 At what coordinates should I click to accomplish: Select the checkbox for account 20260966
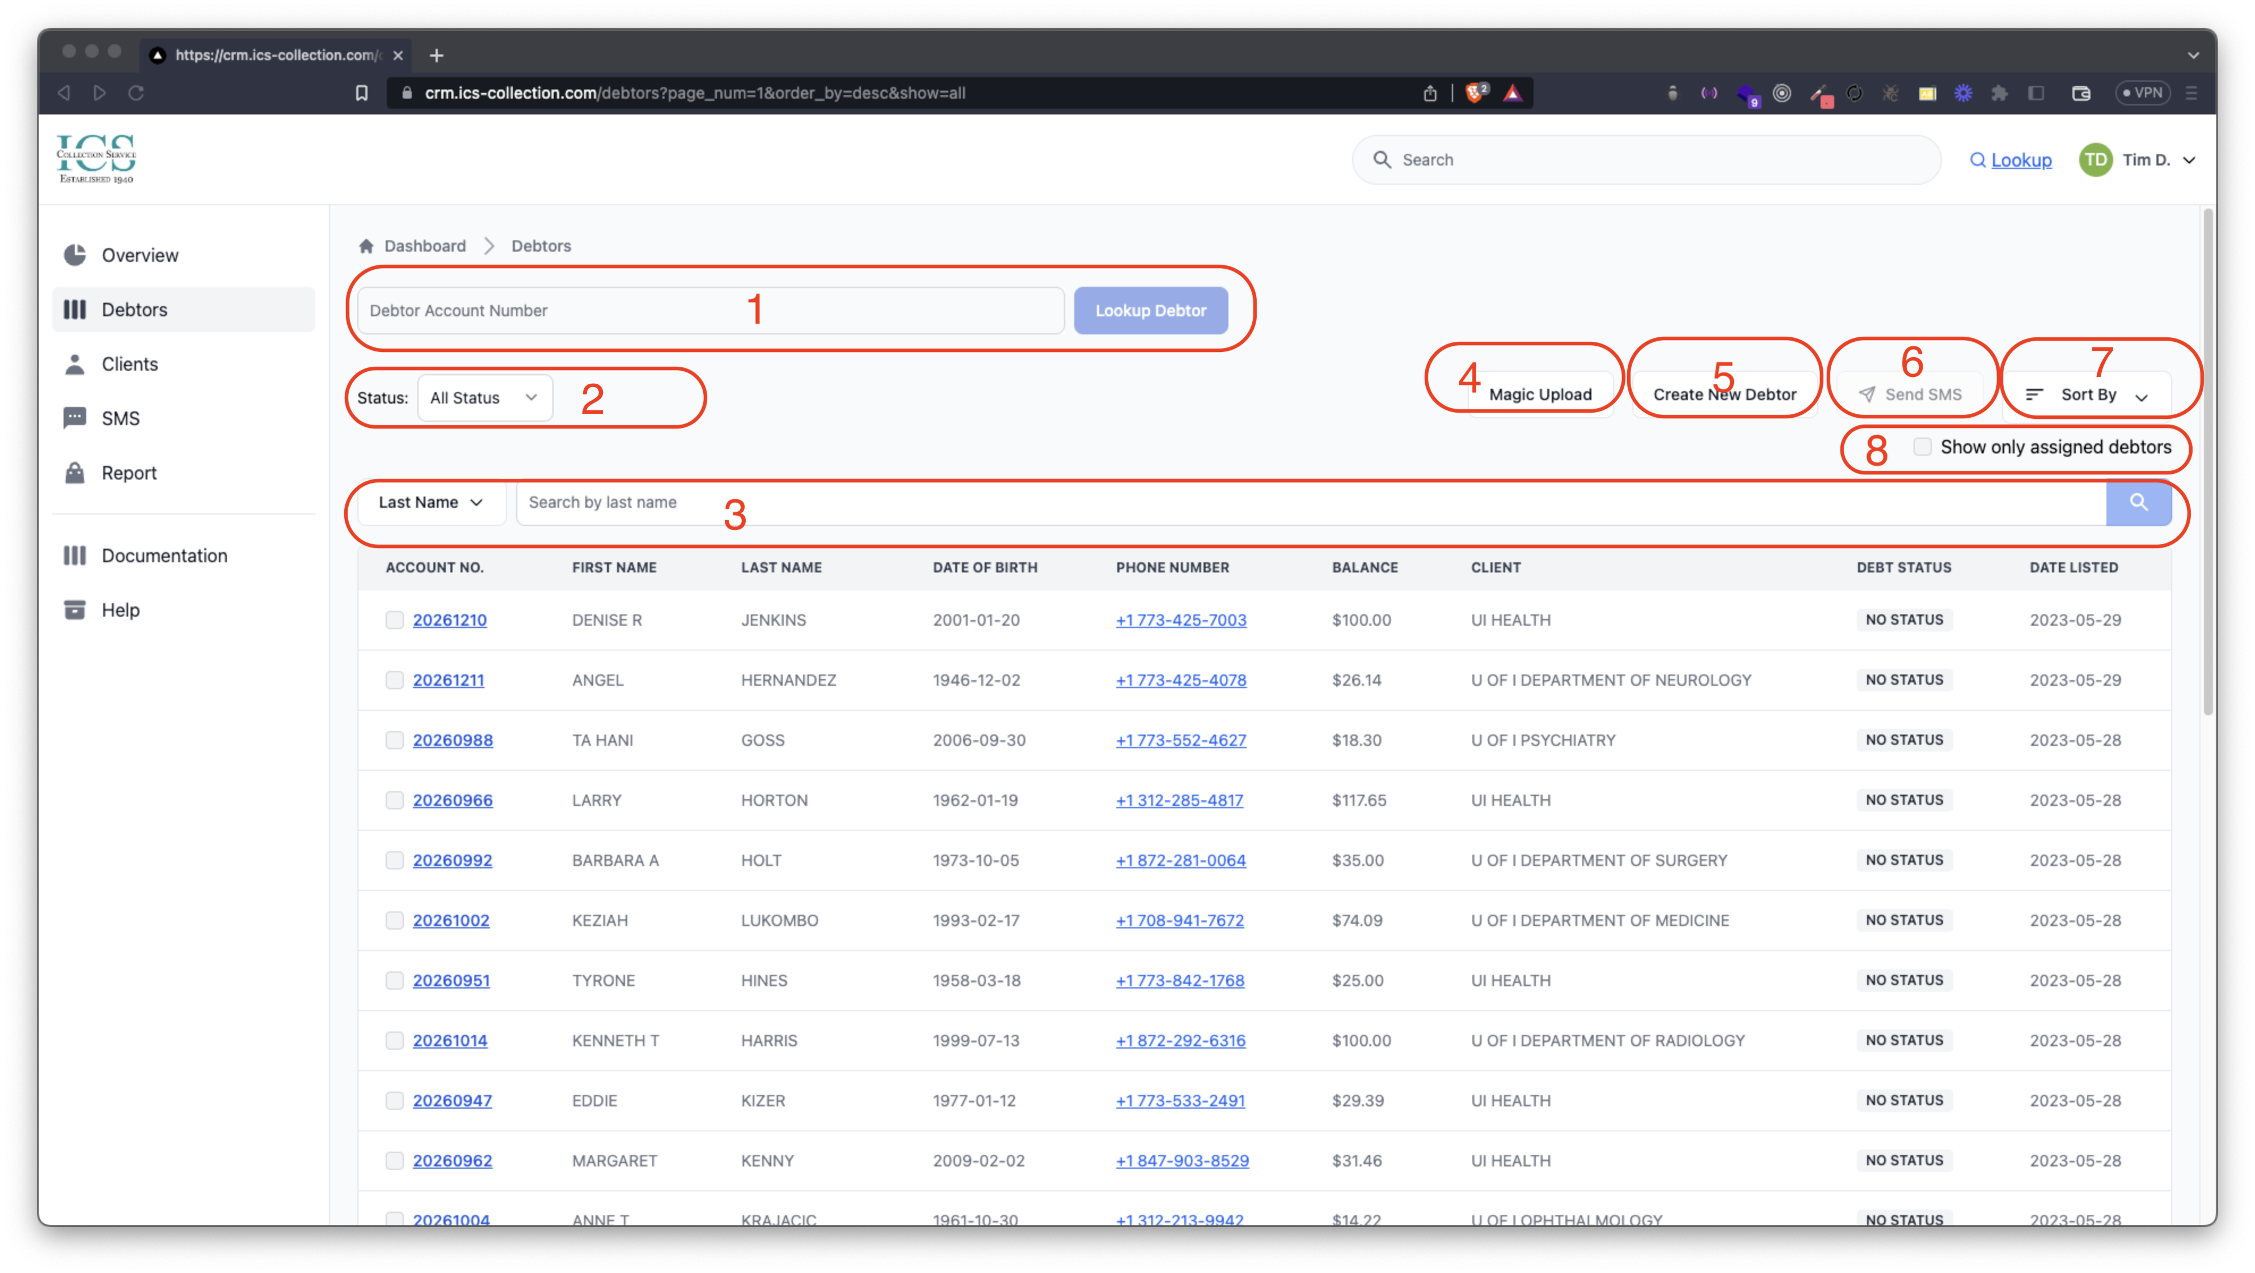pyautogui.click(x=395, y=800)
